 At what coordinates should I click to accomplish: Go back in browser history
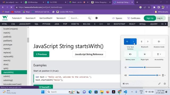coord(3,7)
